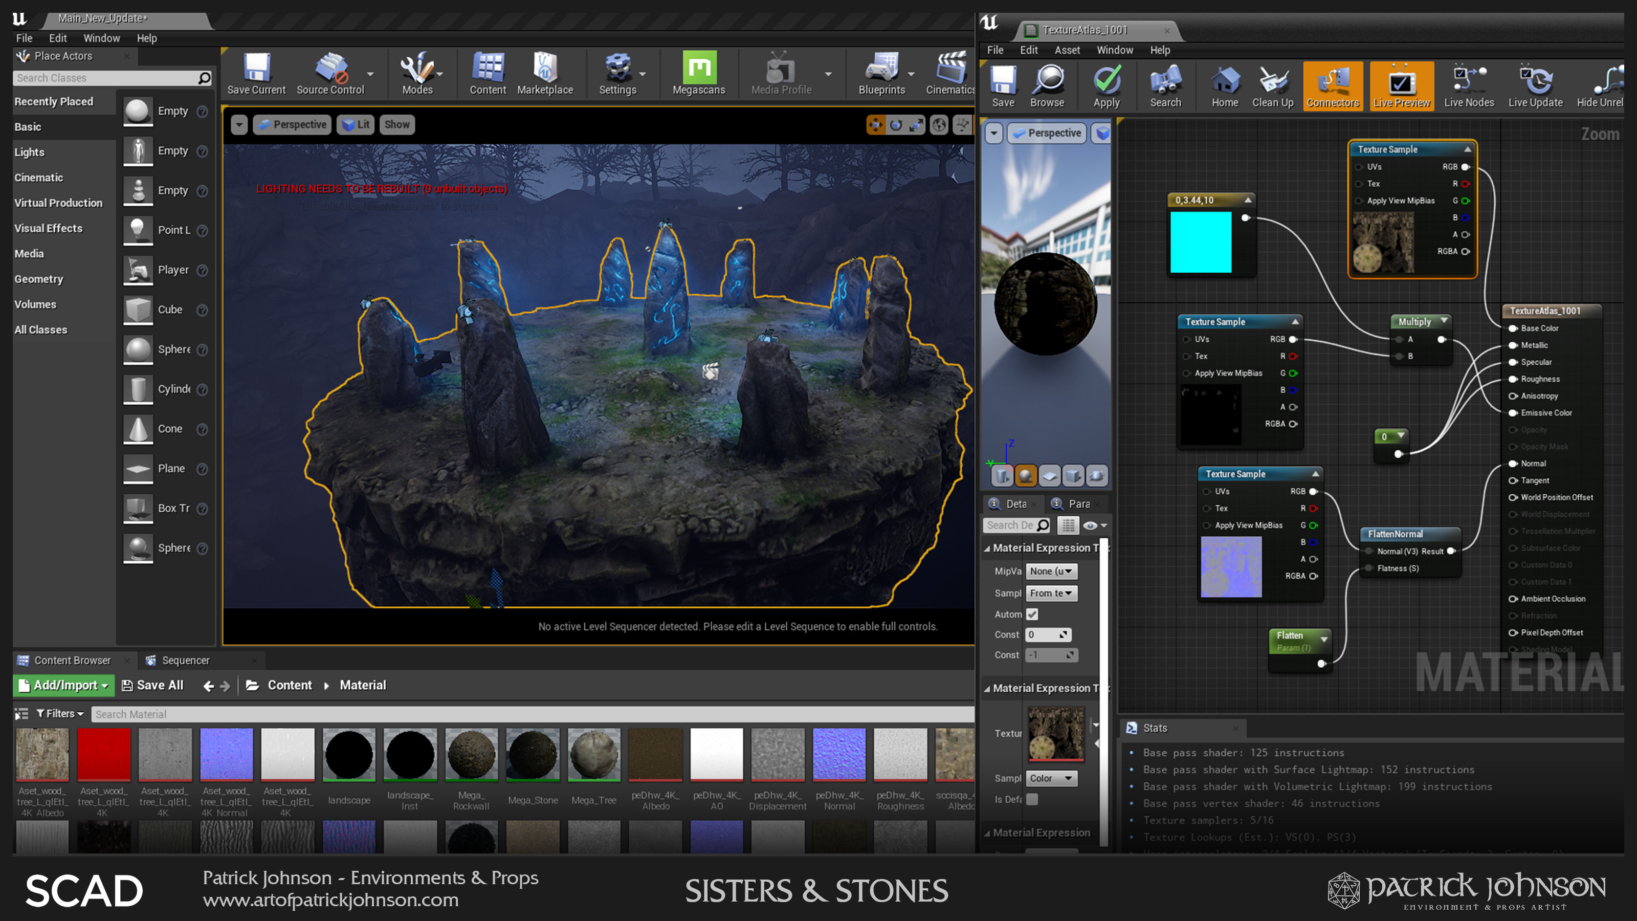
Task: Open Content toolbar icon
Action: click(x=488, y=73)
